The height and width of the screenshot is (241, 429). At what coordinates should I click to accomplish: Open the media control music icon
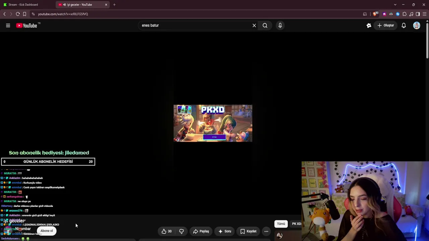(411, 14)
